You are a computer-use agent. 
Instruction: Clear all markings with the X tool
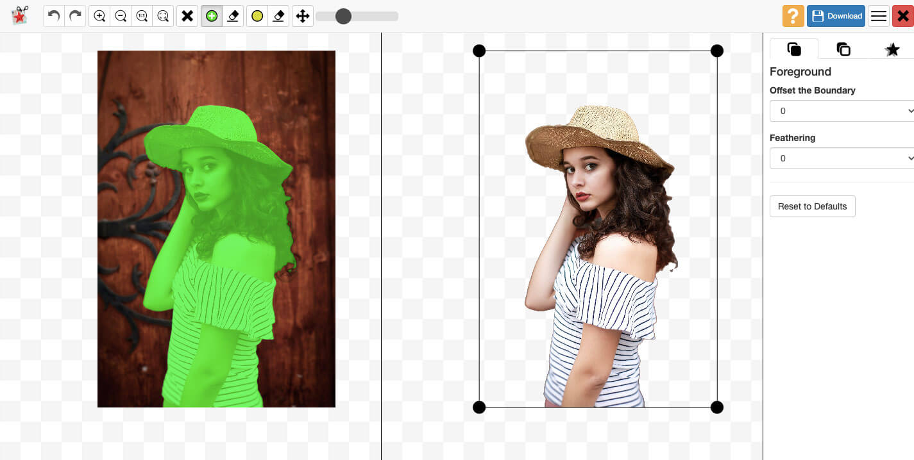click(187, 16)
